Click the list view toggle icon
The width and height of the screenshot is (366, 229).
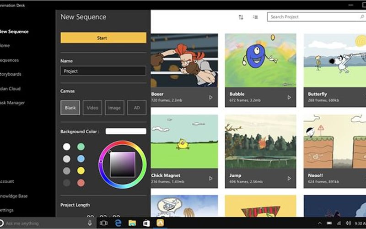(x=255, y=17)
